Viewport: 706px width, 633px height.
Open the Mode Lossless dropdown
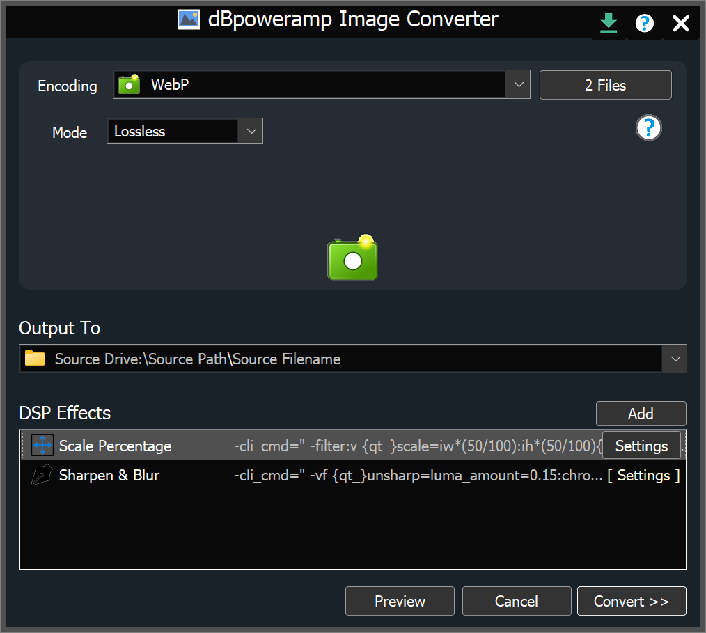coord(251,131)
